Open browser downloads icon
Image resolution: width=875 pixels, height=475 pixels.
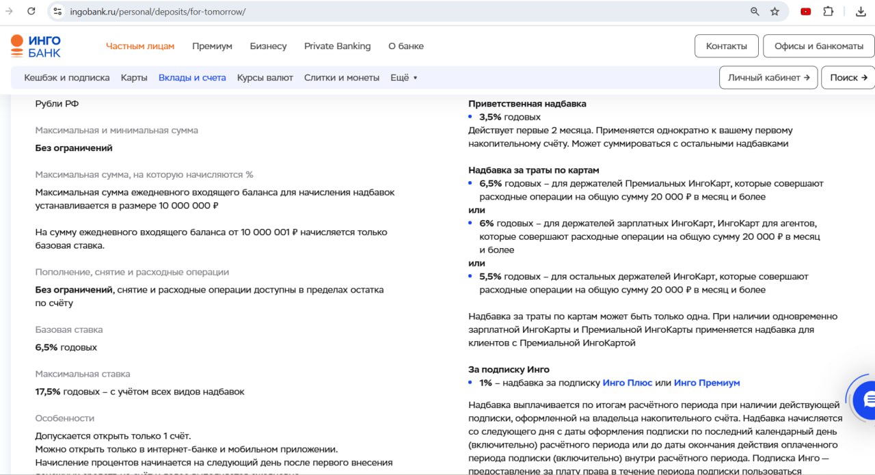861,12
